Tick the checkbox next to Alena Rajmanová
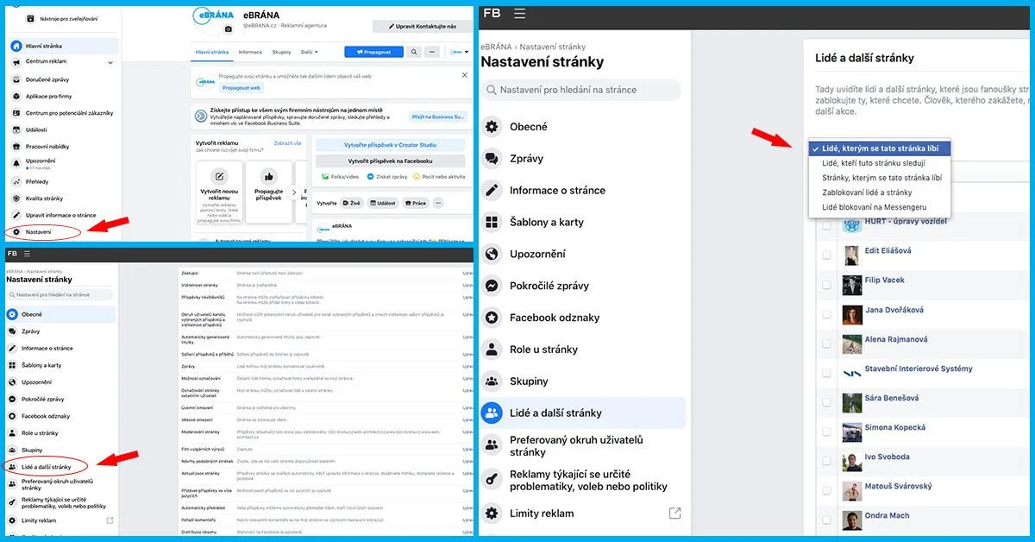Screen dimensions: 1035x542 pyautogui.click(x=827, y=343)
